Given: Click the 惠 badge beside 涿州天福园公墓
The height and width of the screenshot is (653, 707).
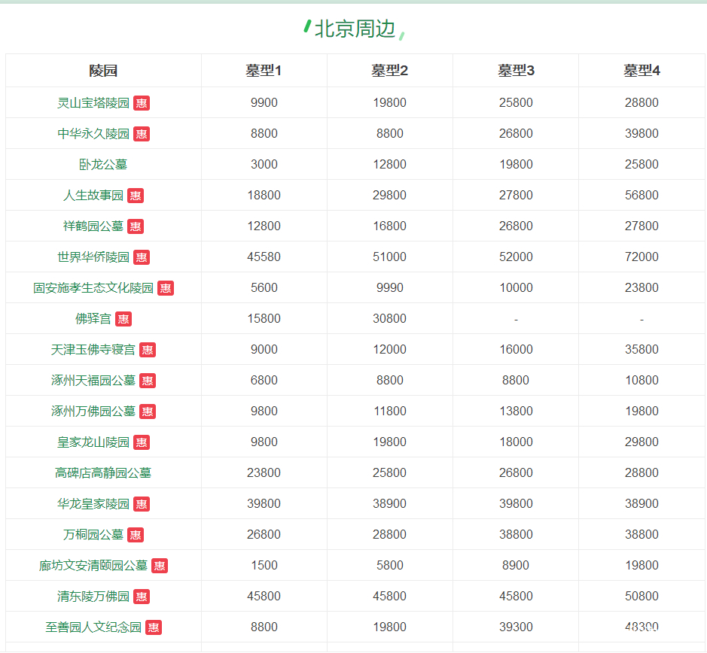Looking at the screenshot, I should click(x=148, y=381).
